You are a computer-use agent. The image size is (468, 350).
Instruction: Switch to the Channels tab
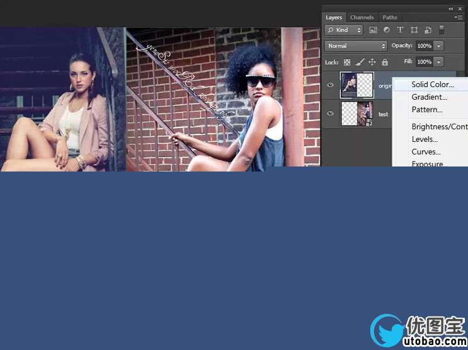tap(362, 18)
